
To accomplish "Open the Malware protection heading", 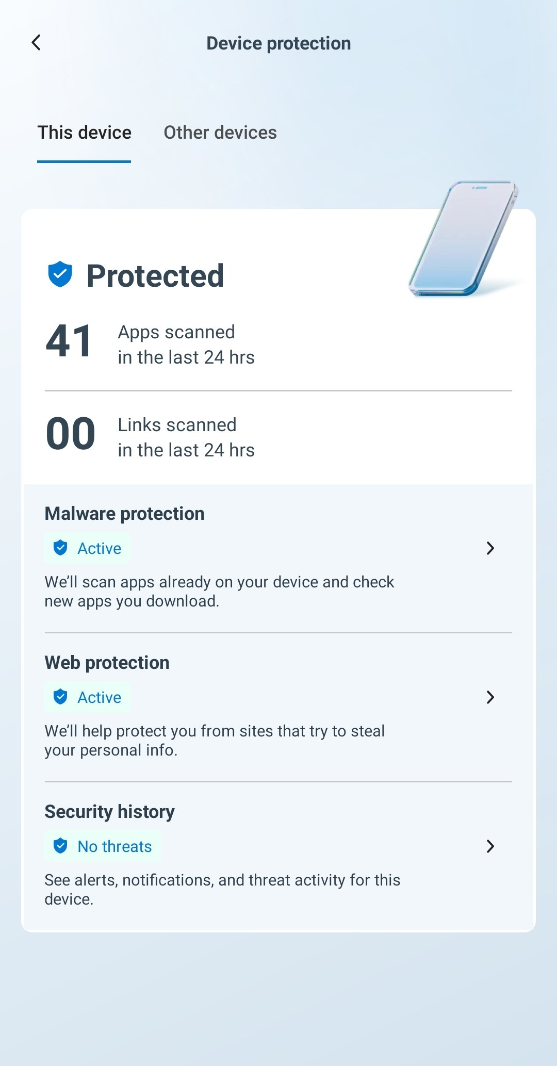I will pyautogui.click(x=124, y=514).
